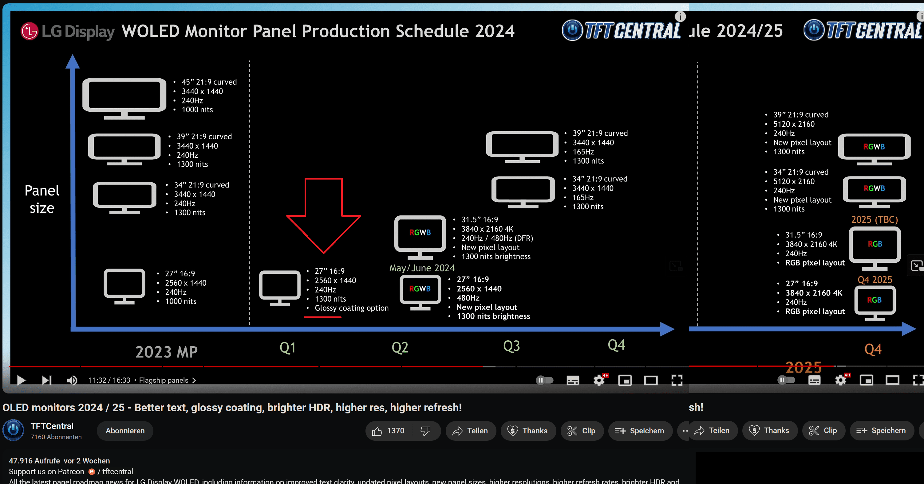Open the info card icon atop left video
The image size is (924, 484).
pyautogui.click(x=681, y=17)
